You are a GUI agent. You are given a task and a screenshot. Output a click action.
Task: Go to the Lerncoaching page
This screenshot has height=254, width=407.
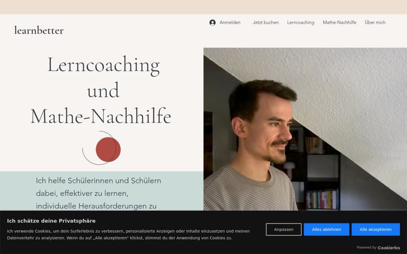point(301,23)
